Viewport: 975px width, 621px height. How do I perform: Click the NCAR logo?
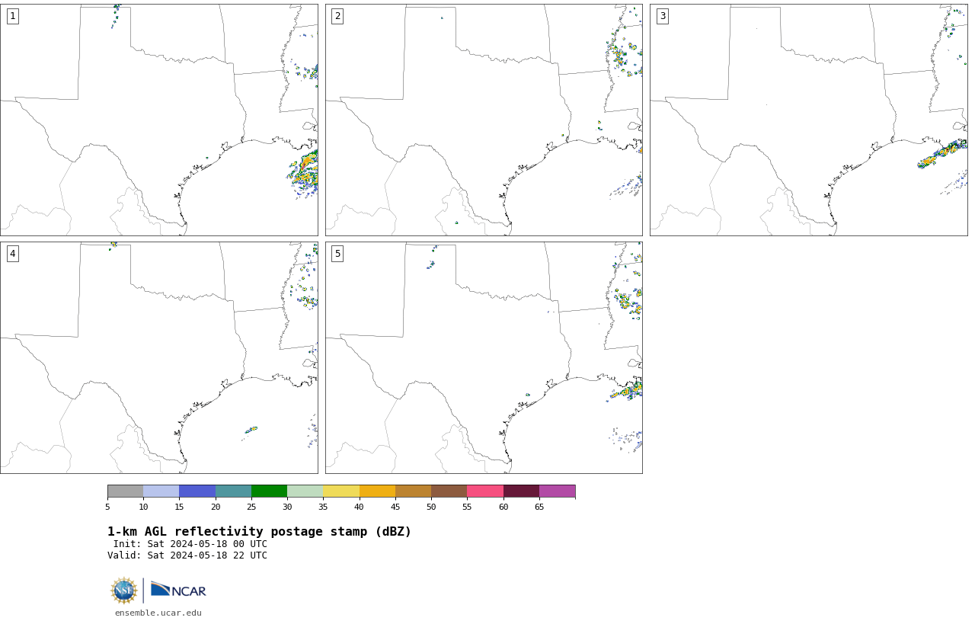(178, 590)
